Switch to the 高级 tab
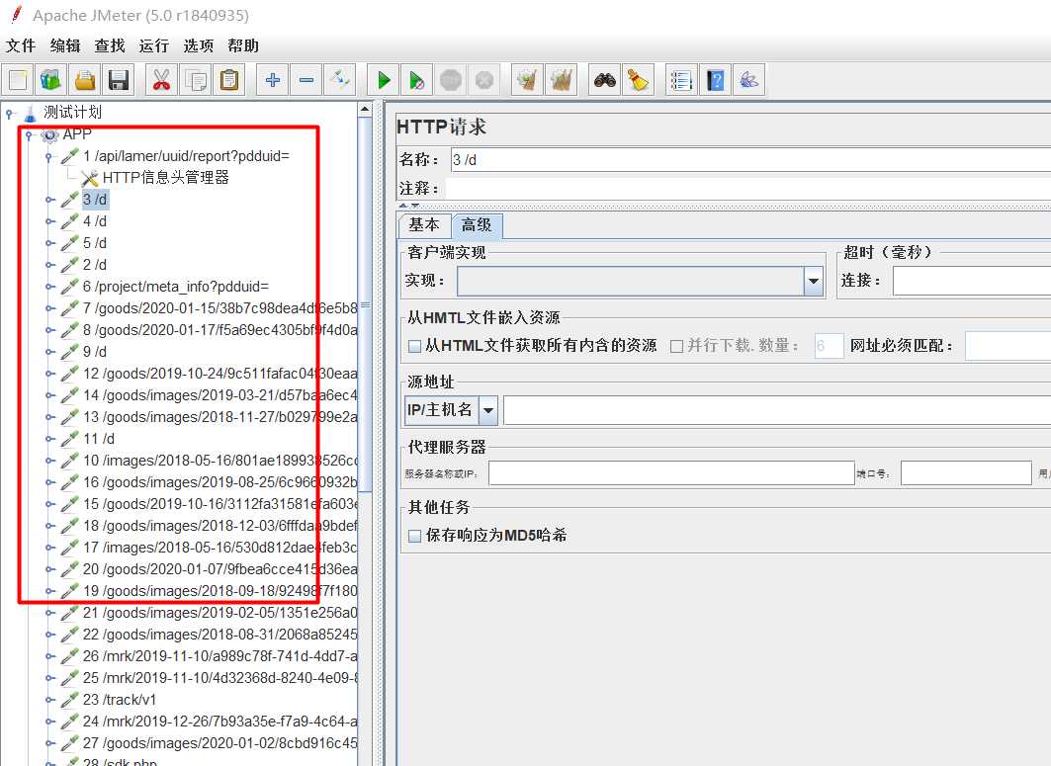 click(477, 224)
